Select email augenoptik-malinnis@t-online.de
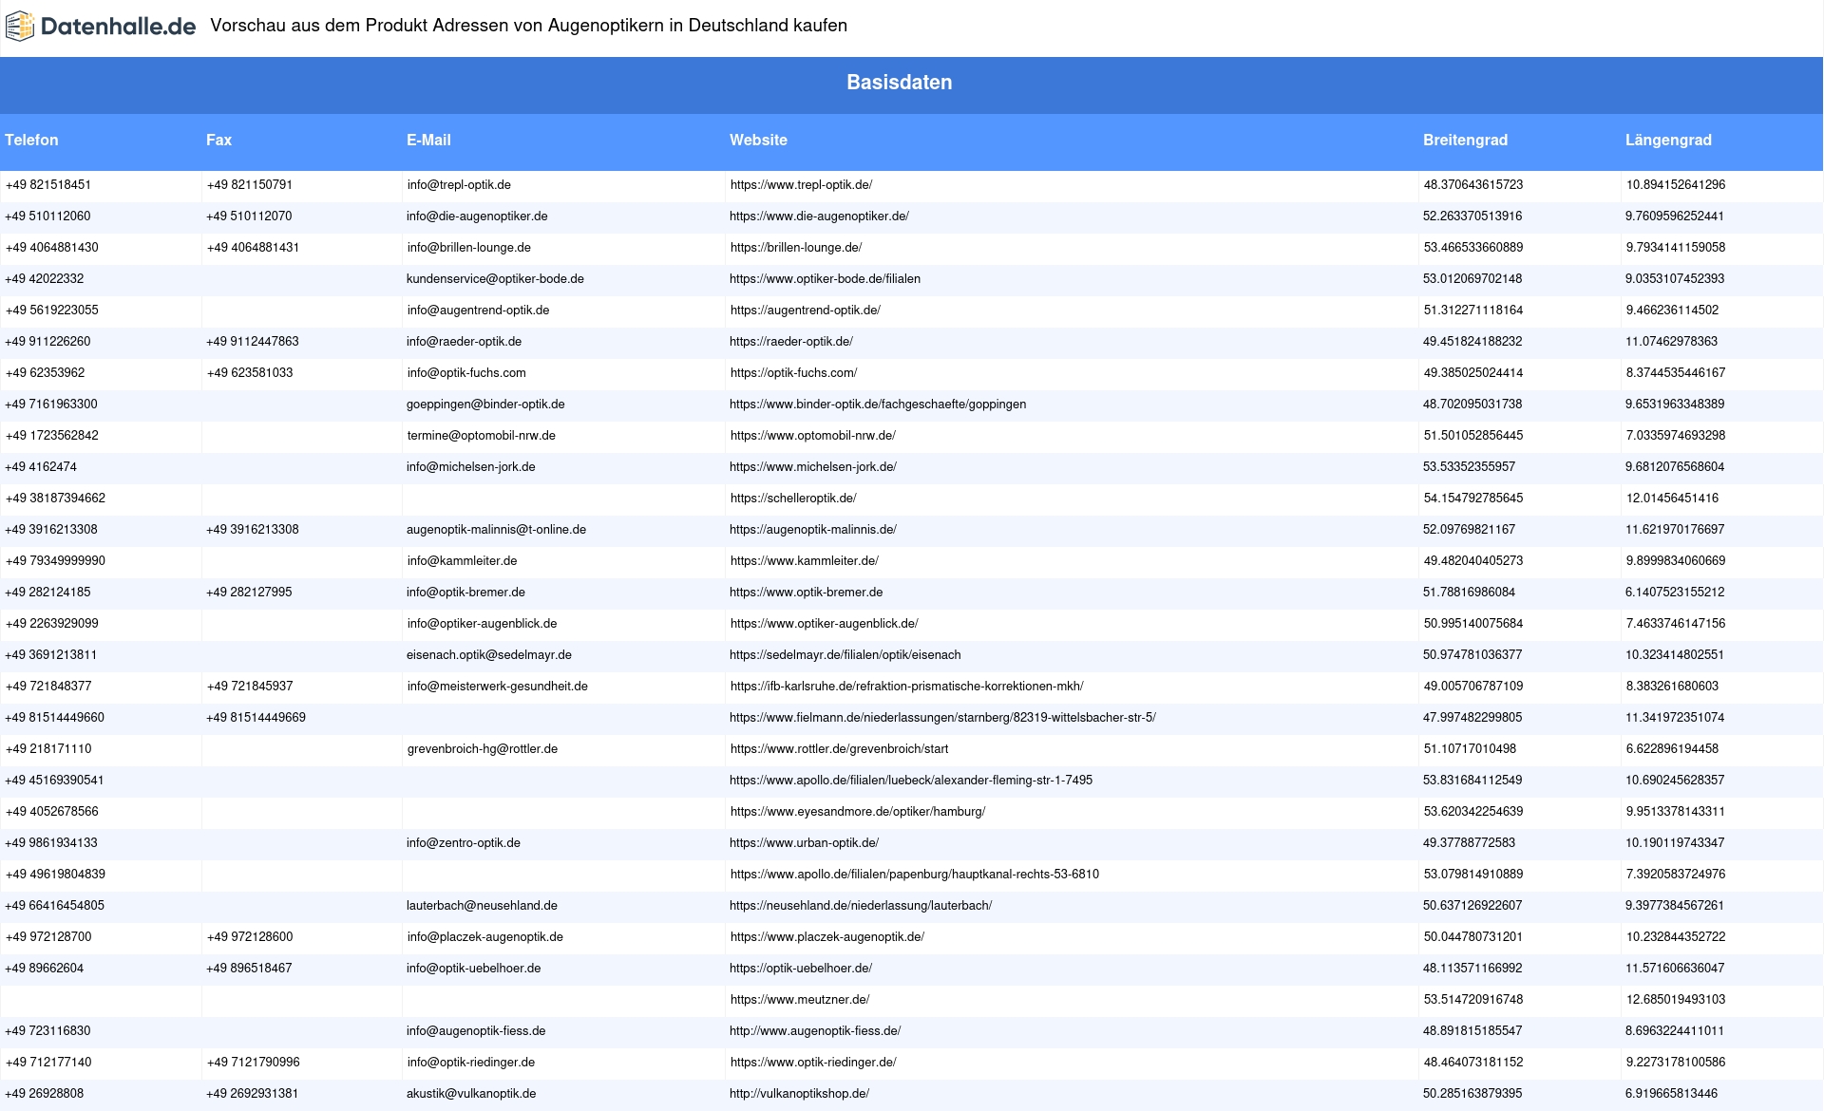 (496, 530)
